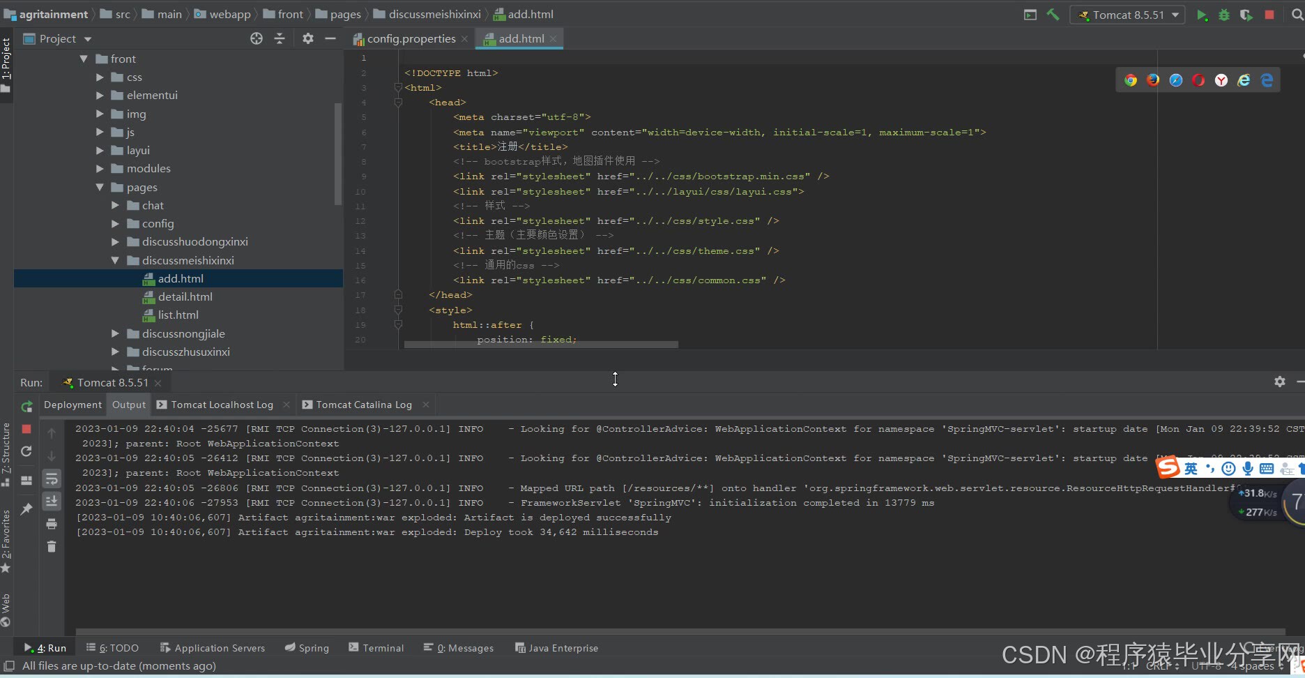Screen dimensions: 1305x678
Task: Run with coverage icon in toolbar
Action: [x=1246, y=15]
